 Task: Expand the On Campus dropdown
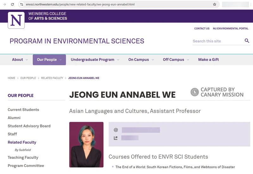141,59
